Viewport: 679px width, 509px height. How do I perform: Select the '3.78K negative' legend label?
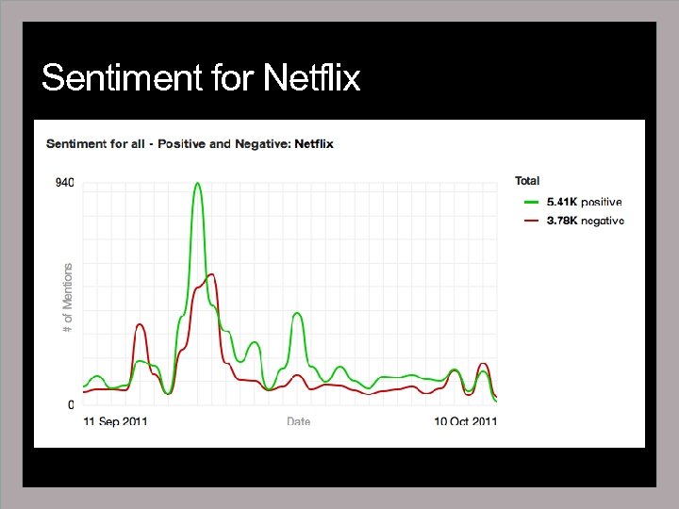585,221
